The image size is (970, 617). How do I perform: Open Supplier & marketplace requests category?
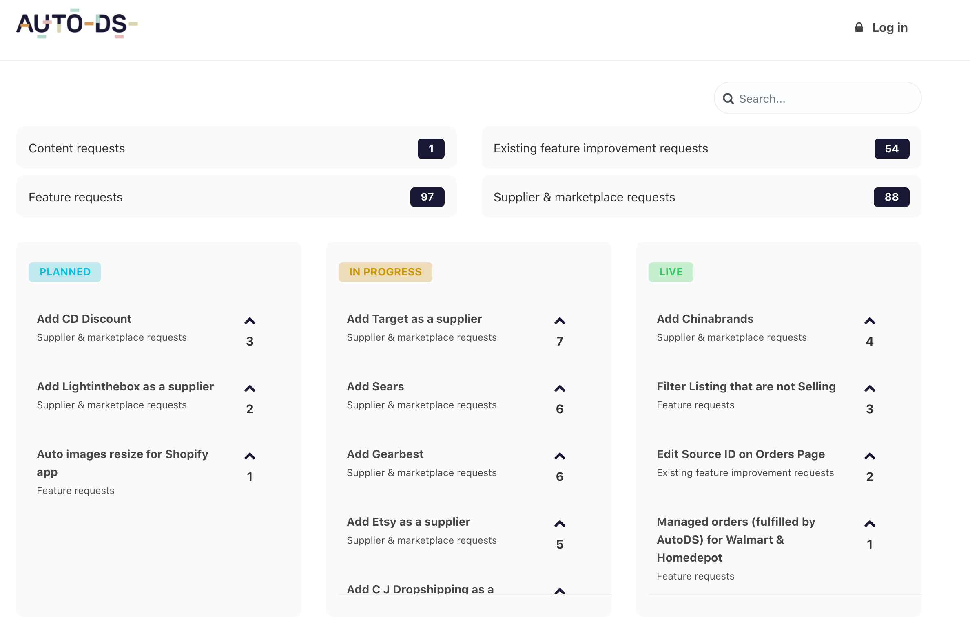click(701, 197)
